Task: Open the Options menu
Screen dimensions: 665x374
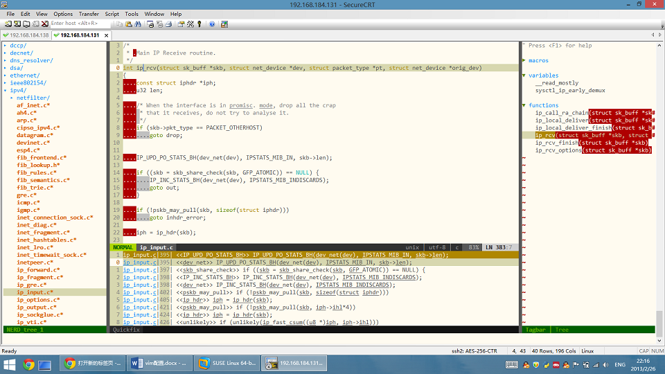Action: pyautogui.click(x=63, y=14)
